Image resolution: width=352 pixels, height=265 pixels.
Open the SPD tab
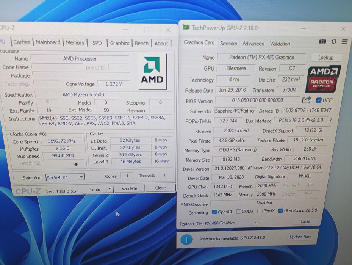pyautogui.click(x=97, y=43)
